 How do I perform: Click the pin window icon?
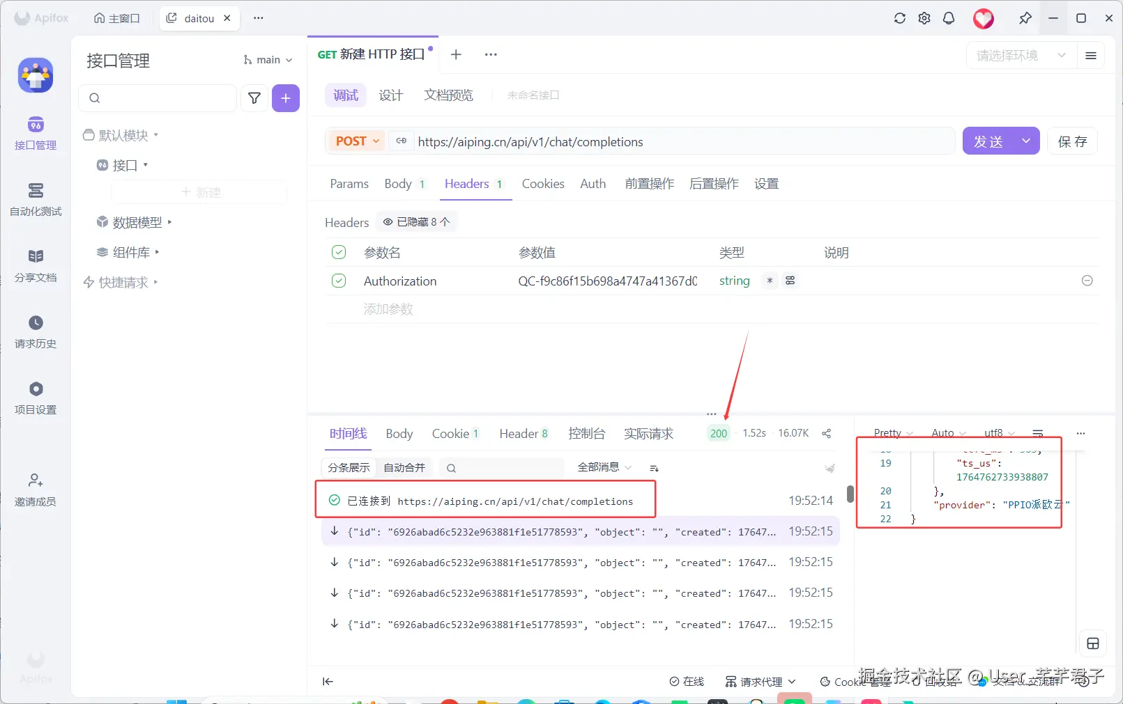(1025, 19)
